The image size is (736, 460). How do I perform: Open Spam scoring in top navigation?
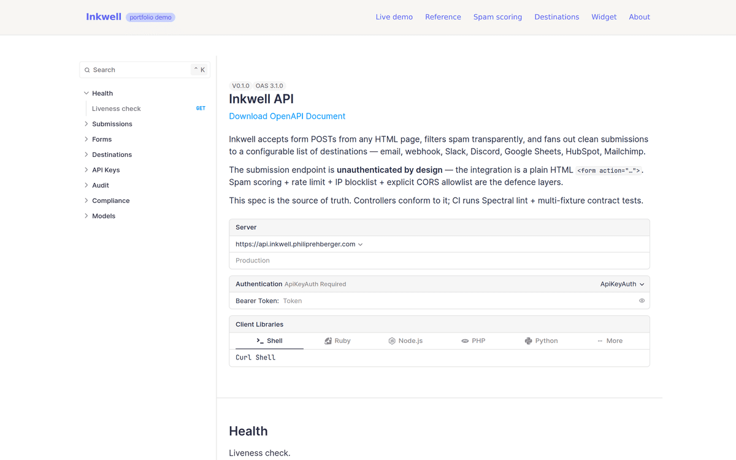497,17
